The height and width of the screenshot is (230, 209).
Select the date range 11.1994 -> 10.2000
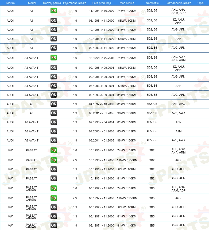(x=102, y=11)
